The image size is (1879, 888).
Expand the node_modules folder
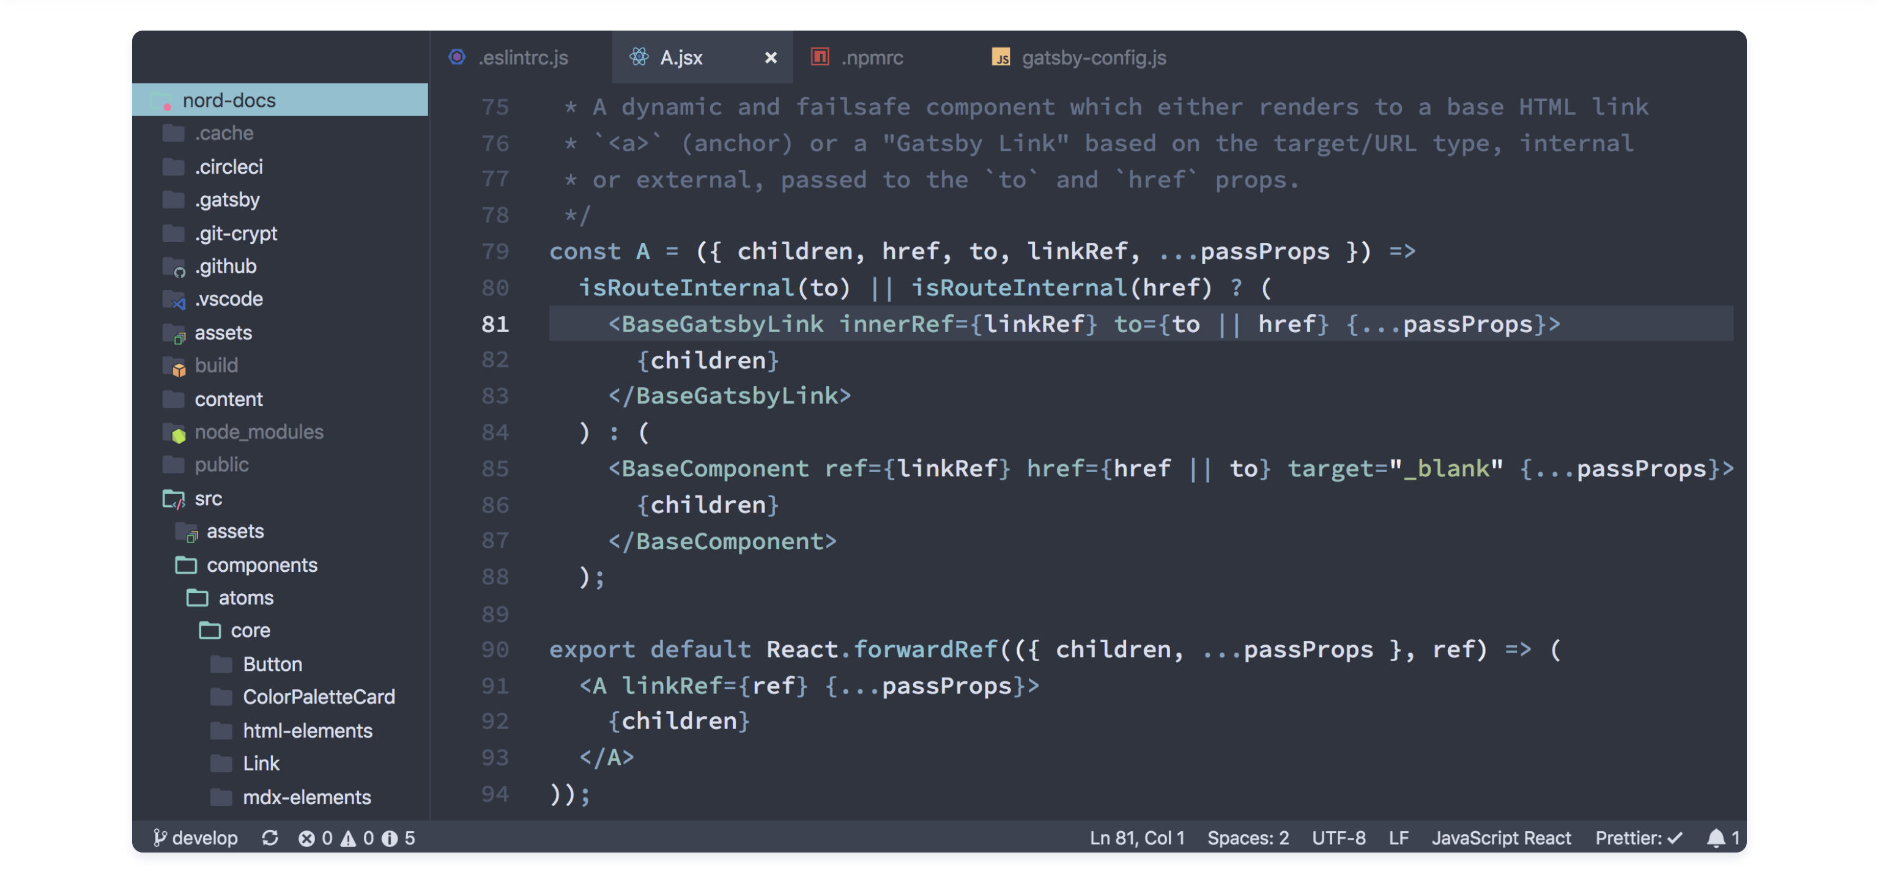(258, 432)
